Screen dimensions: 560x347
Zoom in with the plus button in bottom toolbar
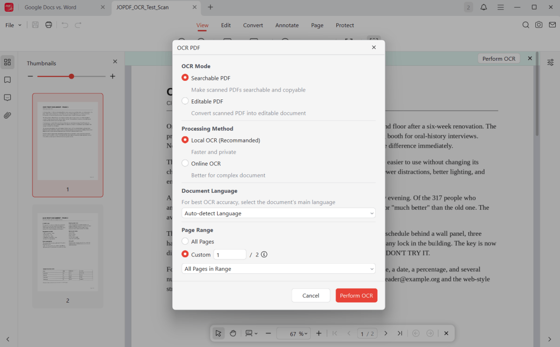click(x=319, y=333)
